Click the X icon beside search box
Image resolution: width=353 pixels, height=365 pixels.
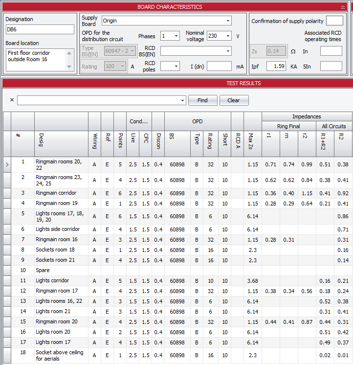tap(12, 100)
